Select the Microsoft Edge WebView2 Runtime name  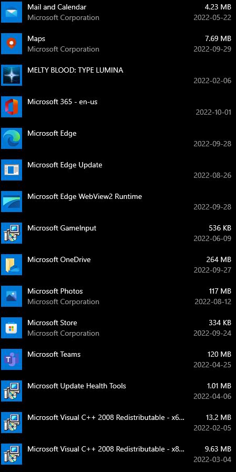coord(85,197)
